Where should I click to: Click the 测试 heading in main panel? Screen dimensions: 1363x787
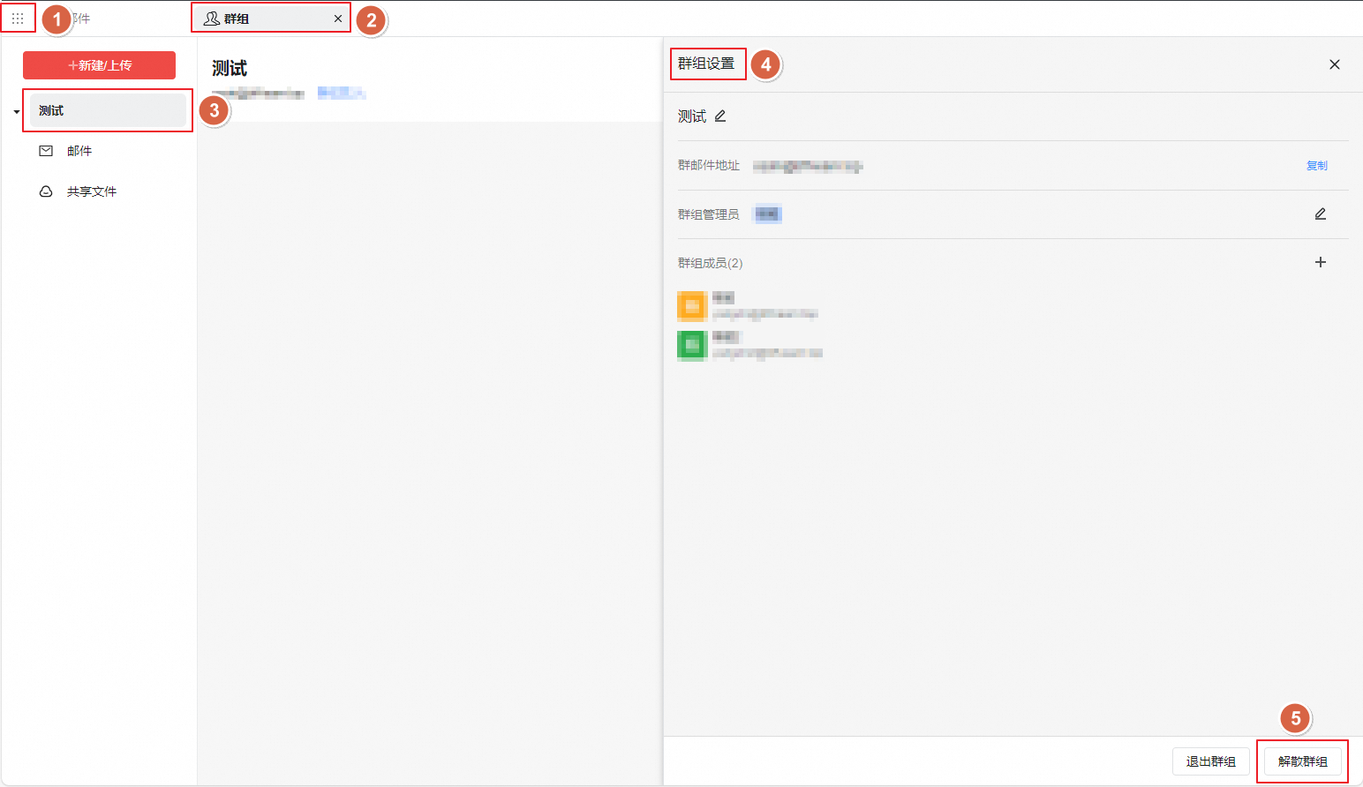(x=230, y=69)
